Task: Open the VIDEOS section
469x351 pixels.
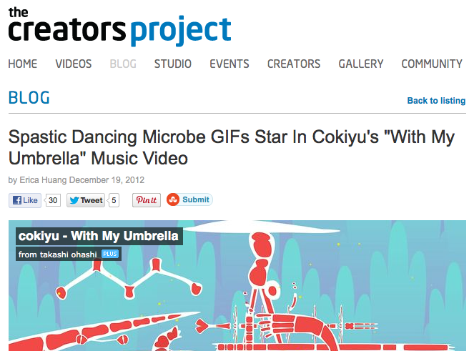Action: [73, 64]
